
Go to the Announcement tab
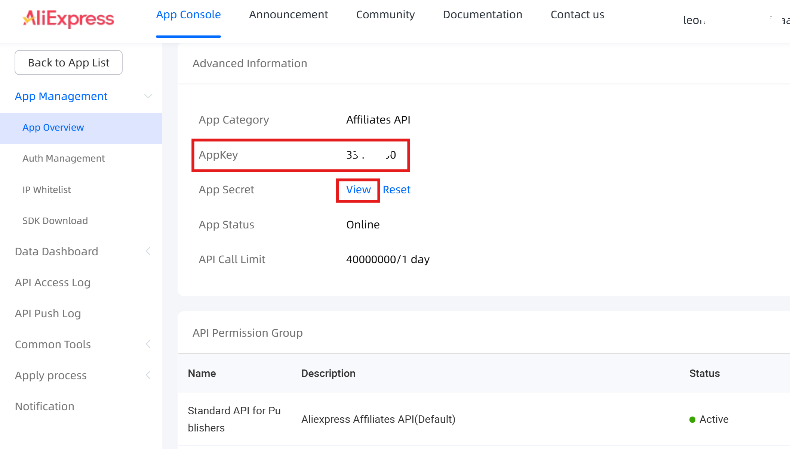(288, 15)
